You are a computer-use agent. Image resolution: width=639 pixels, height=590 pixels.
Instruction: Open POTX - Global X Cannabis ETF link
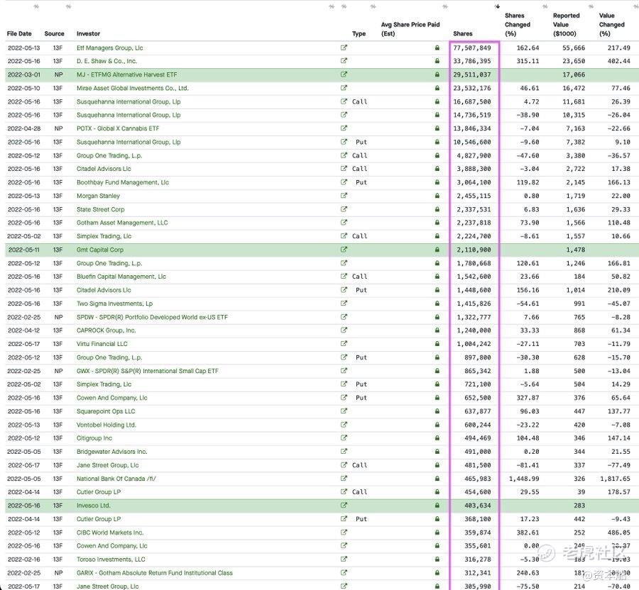click(x=118, y=128)
